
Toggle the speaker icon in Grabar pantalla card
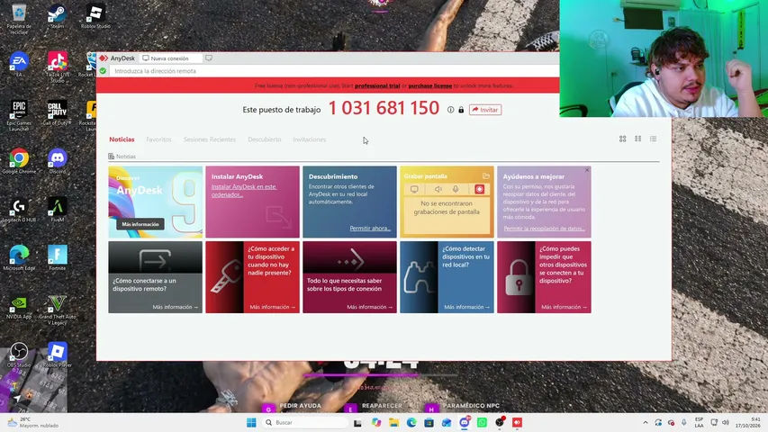[438, 189]
